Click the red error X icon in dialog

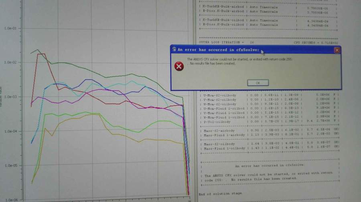click(x=179, y=66)
